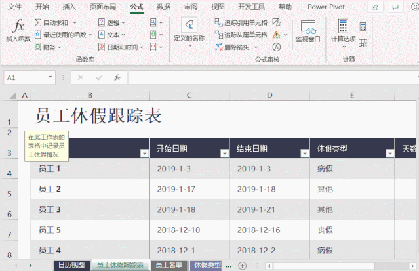419x271 pixels.
Task: Switch to the Power Pivot tab
Action: coord(327,7)
